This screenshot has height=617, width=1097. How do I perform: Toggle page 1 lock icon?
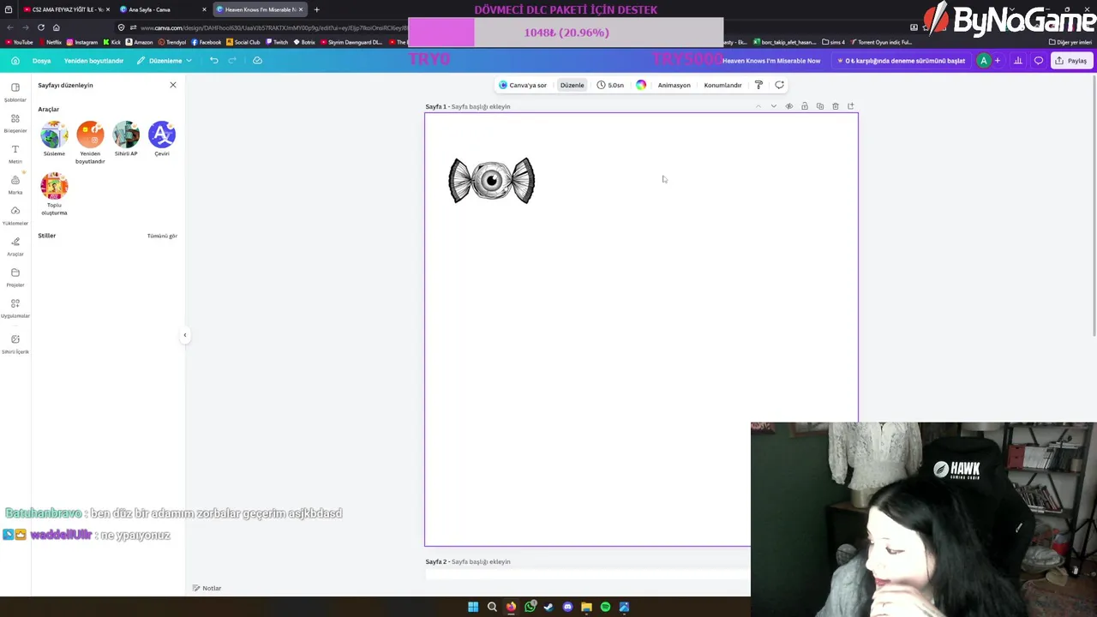805,106
